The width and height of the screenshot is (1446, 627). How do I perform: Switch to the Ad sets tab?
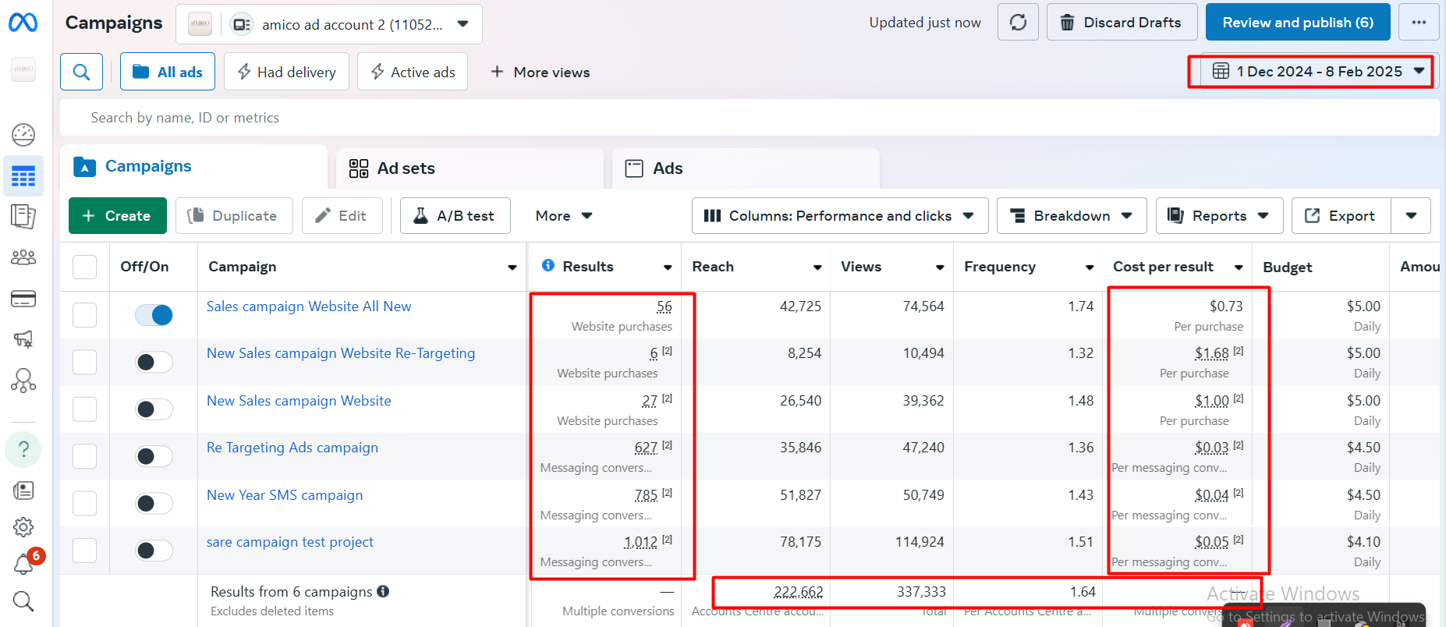coord(406,168)
